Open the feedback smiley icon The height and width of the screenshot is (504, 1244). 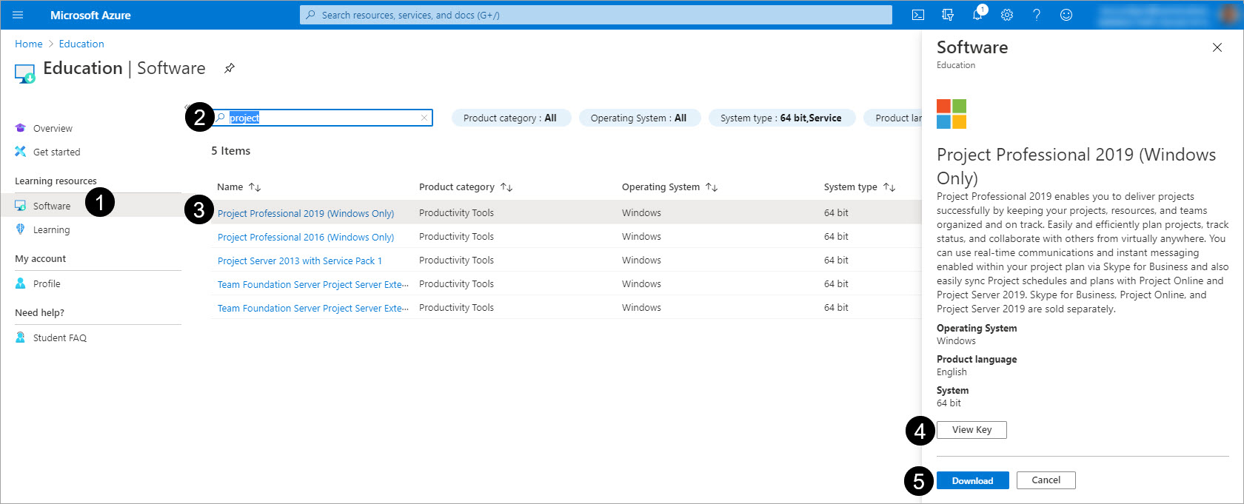pyautogui.click(x=1066, y=15)
